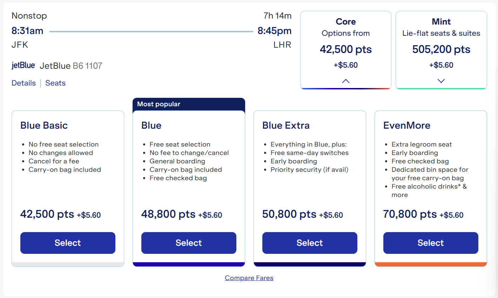Open the flight Details link
The height and width of the screenshot is (298, 498).
click(23, 83)
